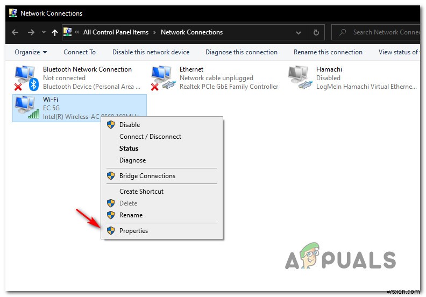Choose Status from the context menu
This screenshot has width=426, height=297.
pos(162,148)
